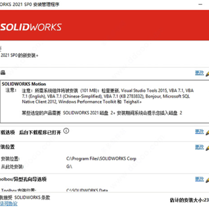
Task: Click the pencil icon in the Toolbox options row
Action: [x=207, y=180]
